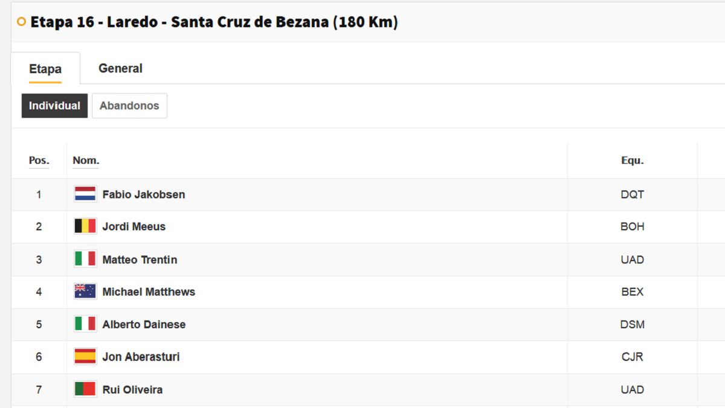Image resolution: width=725 pixels, height=408 pixels.
Task: Show the Abandonos list
Action: [x=129, y=106]
